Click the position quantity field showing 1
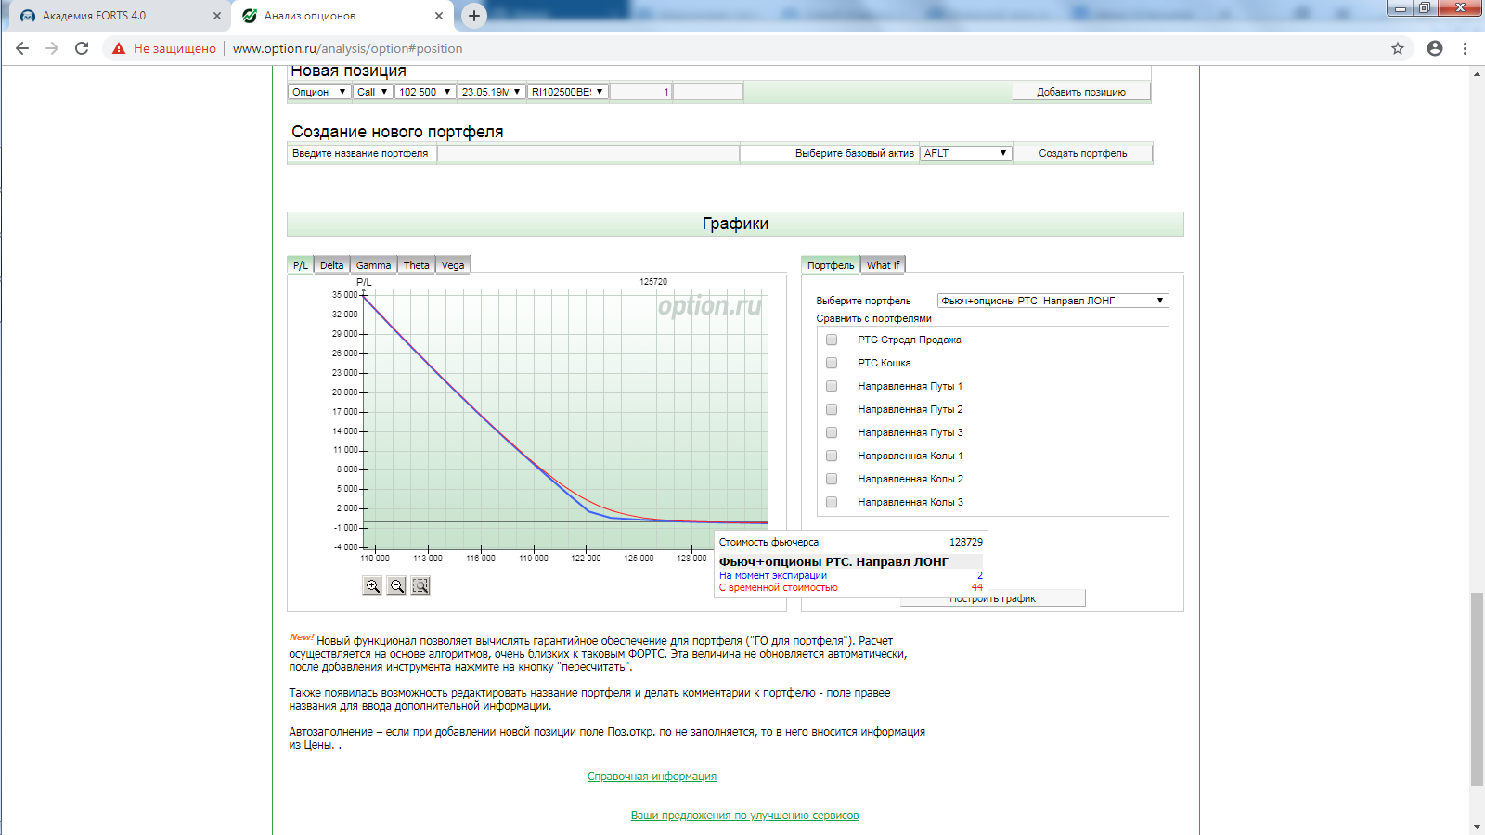Image resolution: width=1485 pixels, height=835 pixels. pos(640,92)
